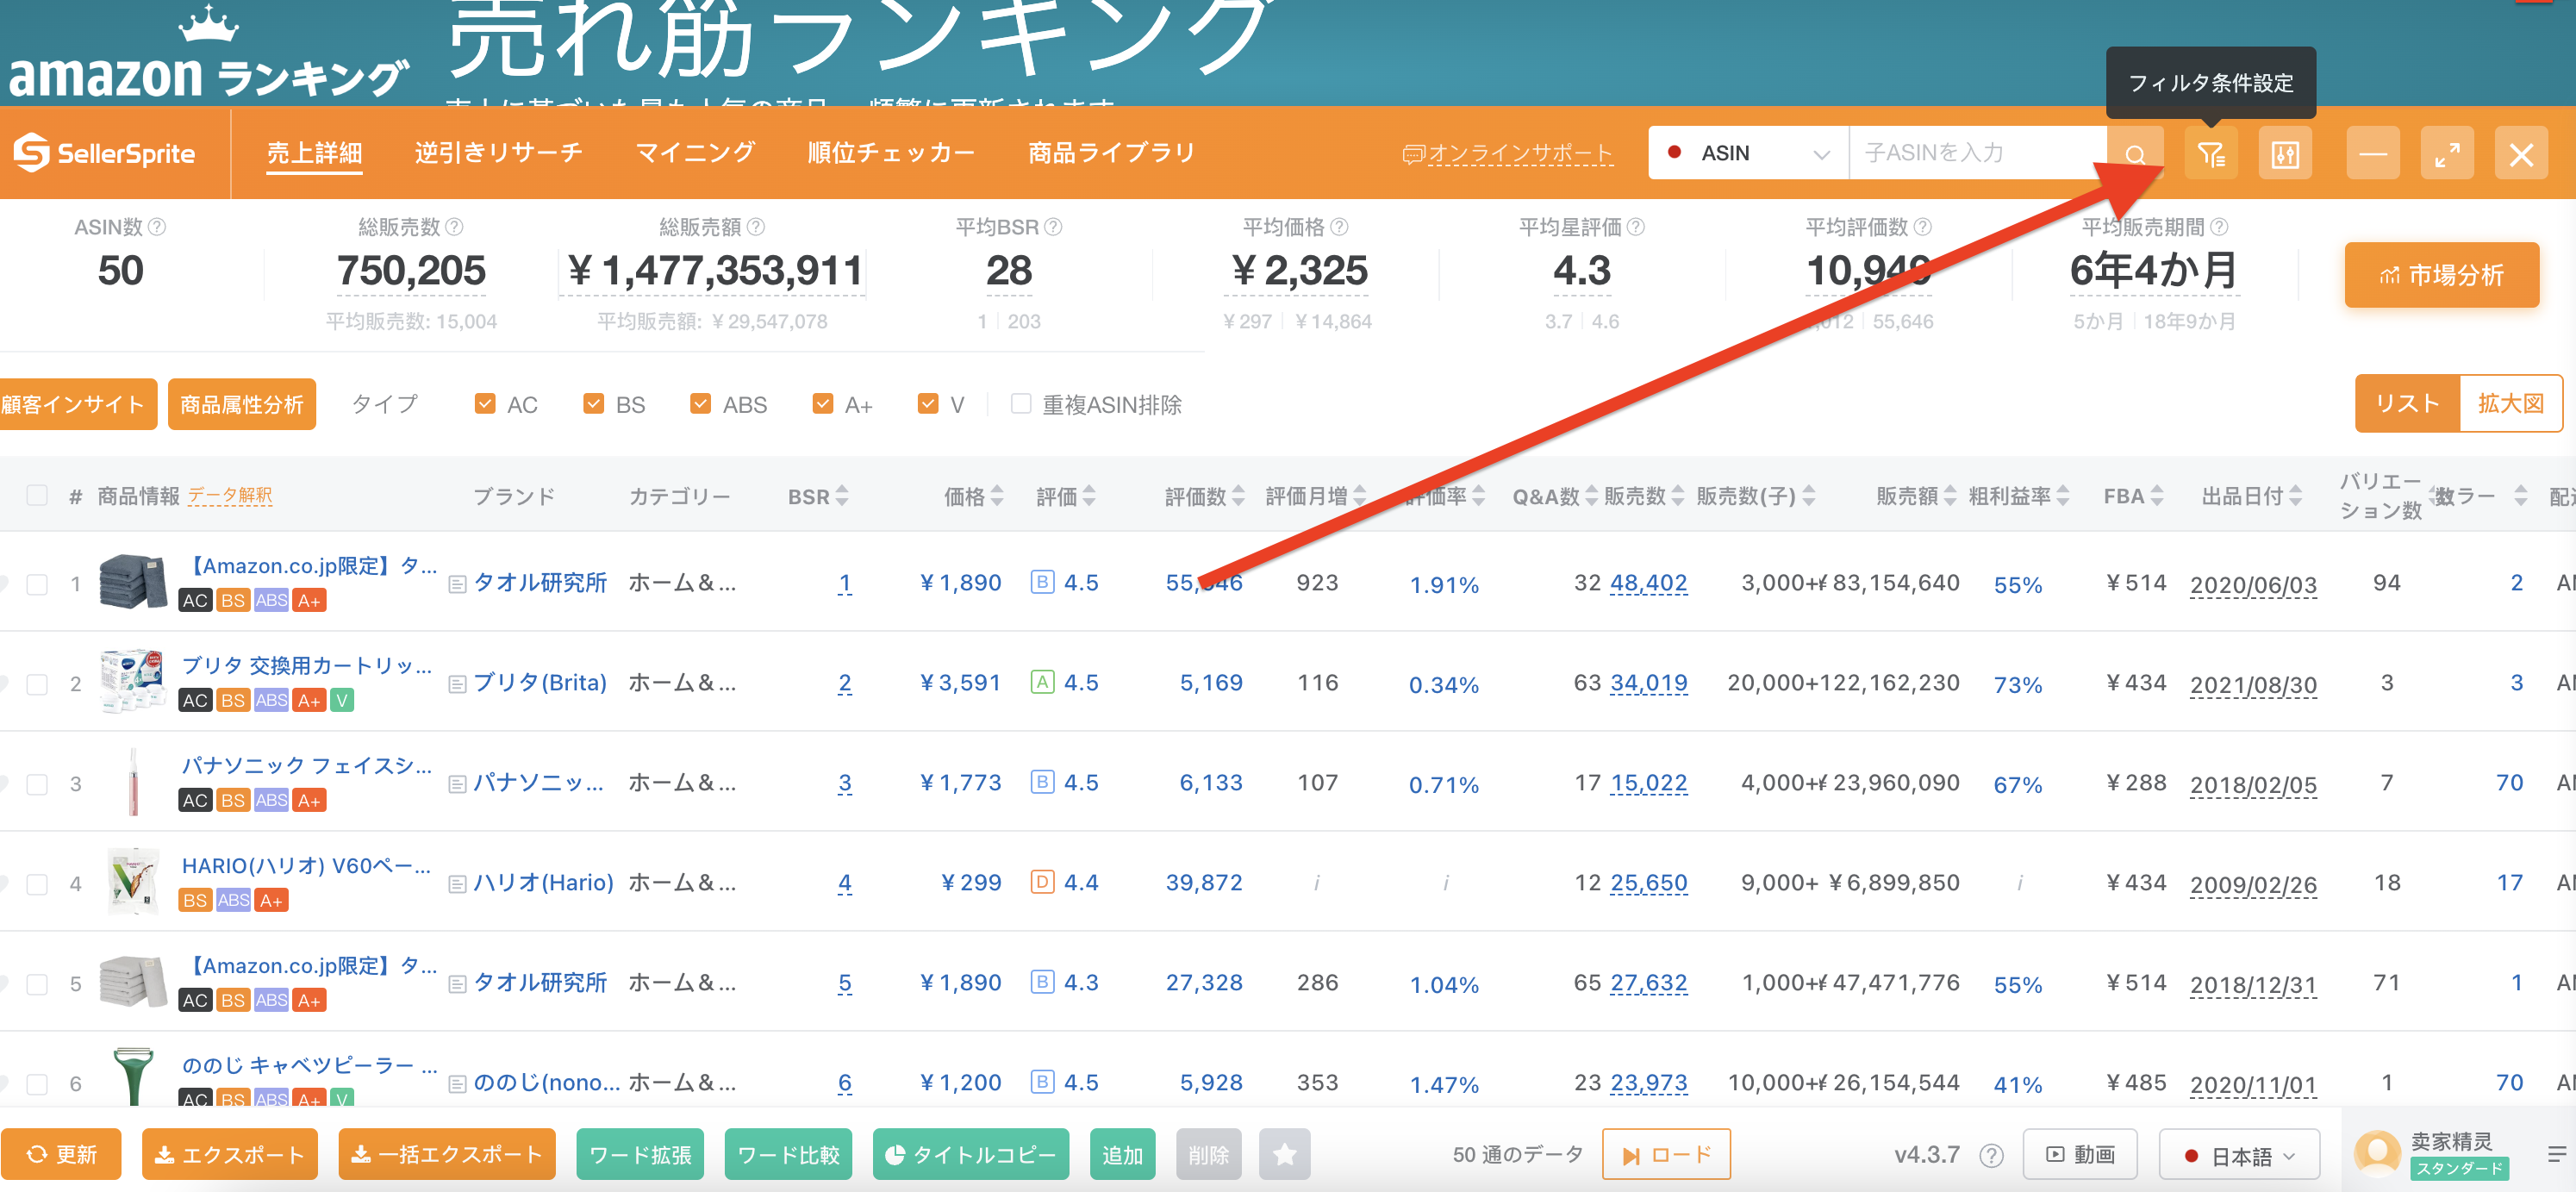
Task: Click the star favorite button in footer
Action: tap(1284, 1154)
